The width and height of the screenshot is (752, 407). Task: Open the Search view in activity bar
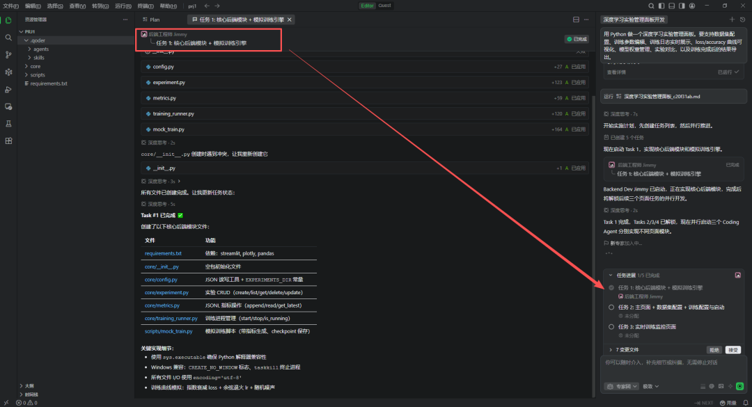(x=8, y=38)
